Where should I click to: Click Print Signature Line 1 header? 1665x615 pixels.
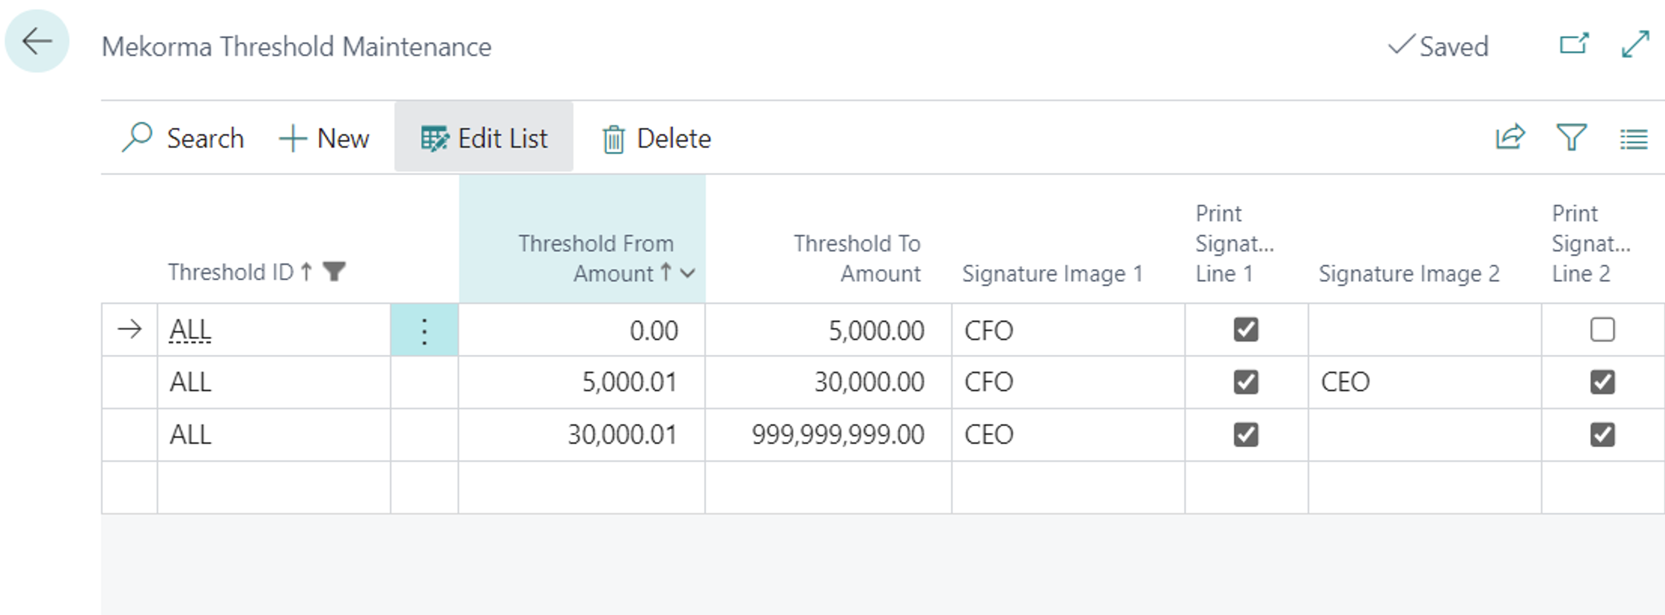[1234, 244]
